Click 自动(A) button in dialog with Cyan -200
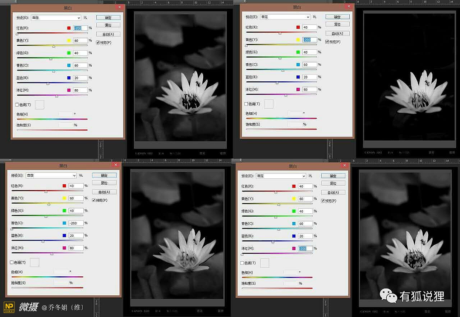 click(x=104, y=192)
